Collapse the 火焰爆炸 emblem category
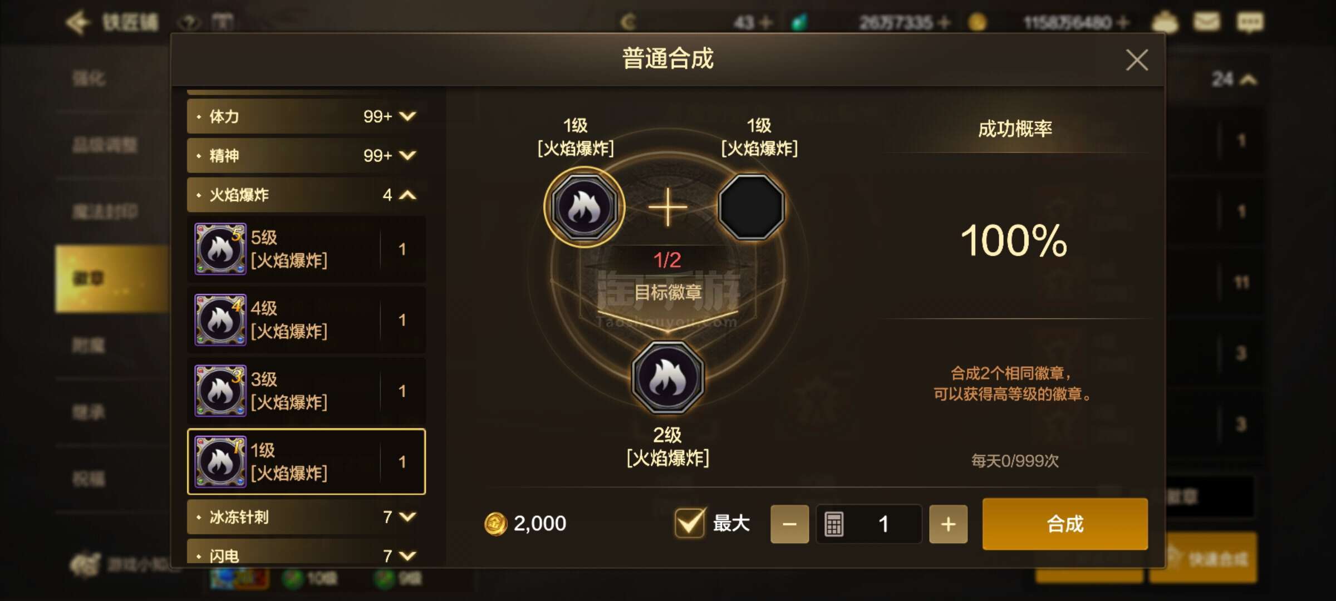This screenshot has width=1336, height=601. point(307,195)
